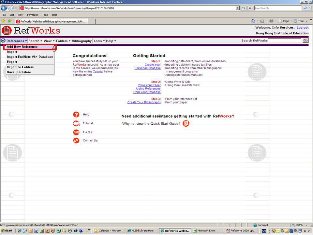Launch the Excel Quick Launch icon

click(x=42, y=231)
